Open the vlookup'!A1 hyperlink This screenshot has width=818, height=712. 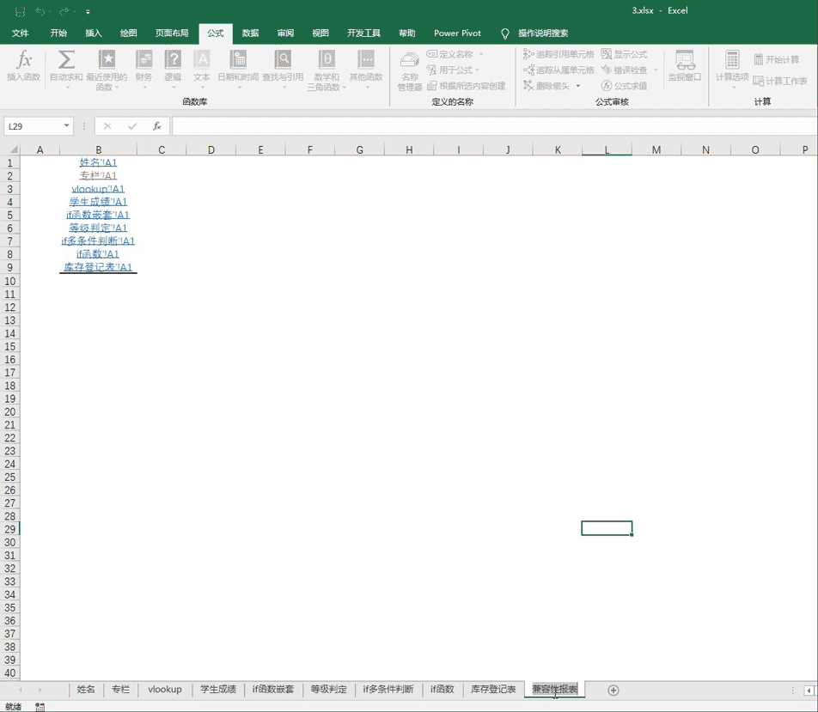(x=98, y=188)
